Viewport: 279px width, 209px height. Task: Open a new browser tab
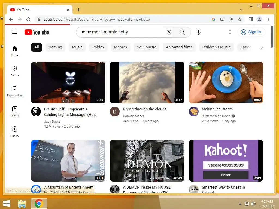click(78, 10)
